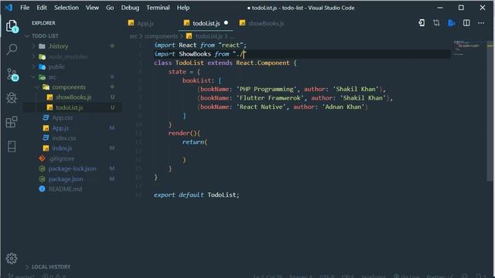Click the src breadcrumb segment
Image resolution: width=495 pixels, height=278 pixels.
[x=134, y=36]
